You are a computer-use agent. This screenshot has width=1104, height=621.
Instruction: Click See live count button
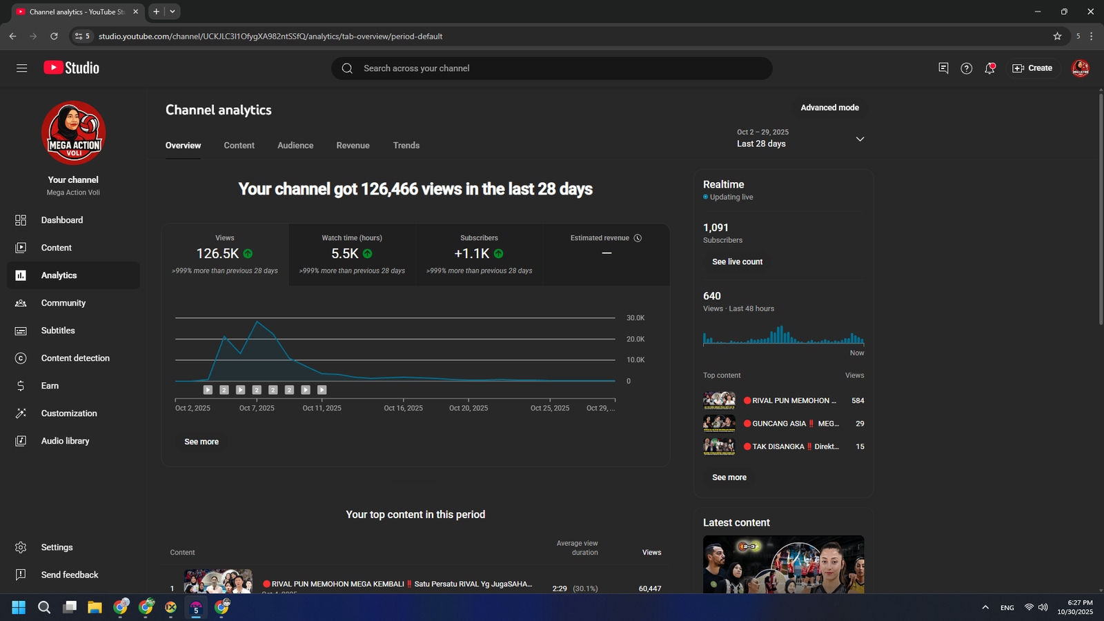[x=737, y=262]
